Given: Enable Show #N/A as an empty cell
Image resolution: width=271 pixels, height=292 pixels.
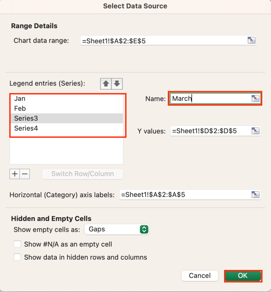Looking at the screenshot, I should (x=17, y=244).
